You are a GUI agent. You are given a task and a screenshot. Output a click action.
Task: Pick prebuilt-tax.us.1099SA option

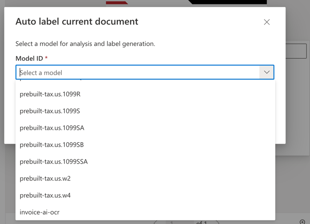click(x=52, y=128)
